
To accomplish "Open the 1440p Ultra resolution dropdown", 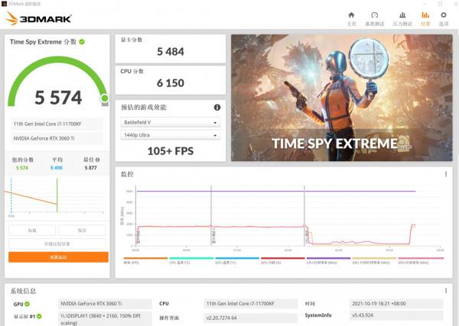I will pyautogui.click(x=171, y=135).
